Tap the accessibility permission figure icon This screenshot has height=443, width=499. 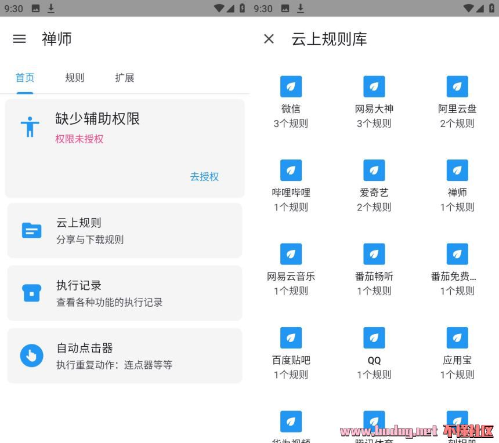click(30, 126)
